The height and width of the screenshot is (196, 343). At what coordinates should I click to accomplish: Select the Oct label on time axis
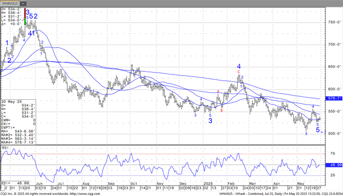click(x=134, y=184)
